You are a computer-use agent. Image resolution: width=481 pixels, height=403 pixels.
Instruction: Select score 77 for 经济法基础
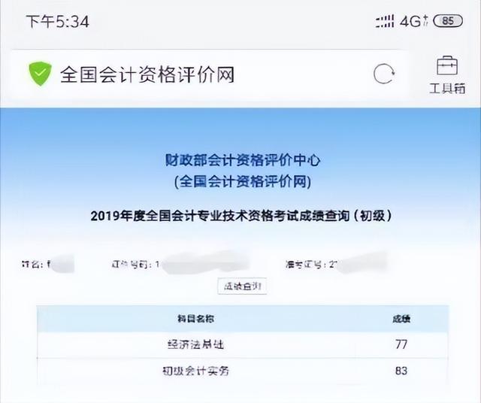[401, 344]
